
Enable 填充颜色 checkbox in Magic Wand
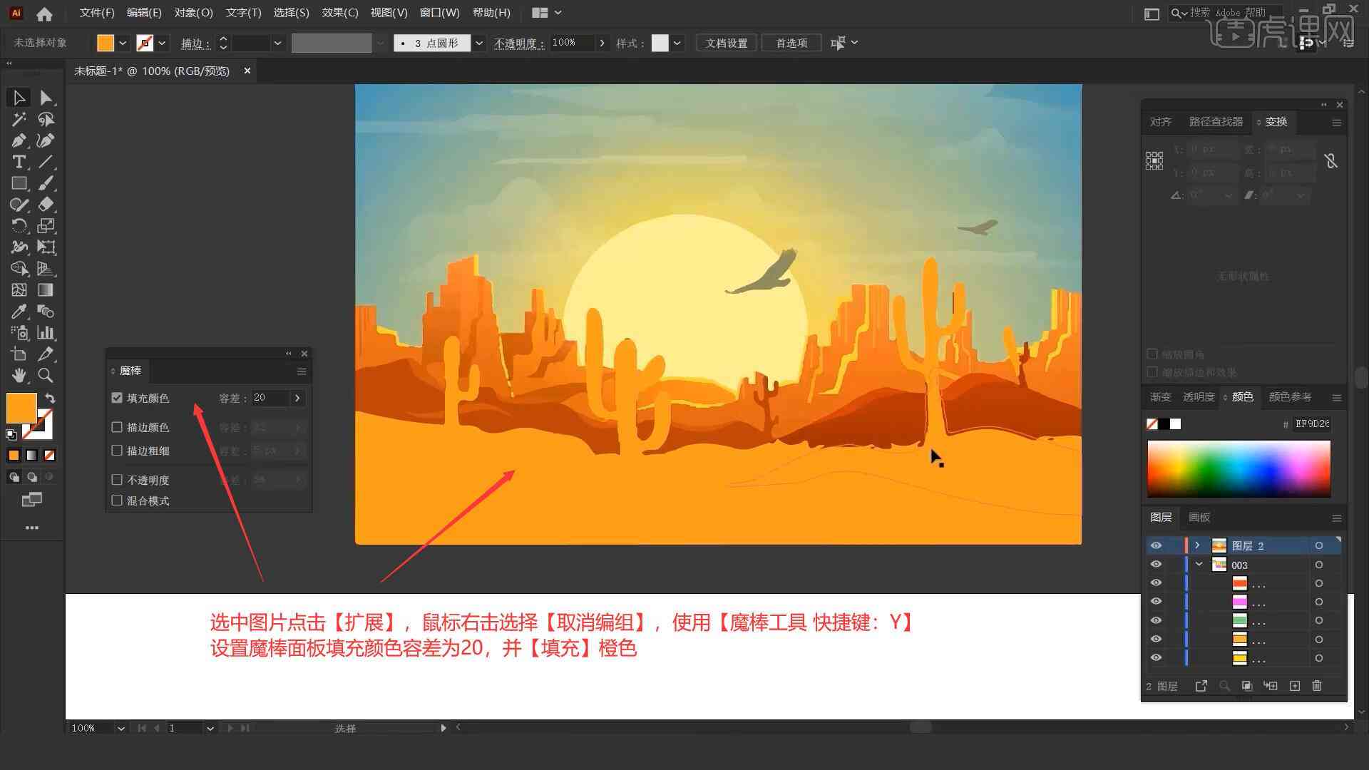point(117,396)
